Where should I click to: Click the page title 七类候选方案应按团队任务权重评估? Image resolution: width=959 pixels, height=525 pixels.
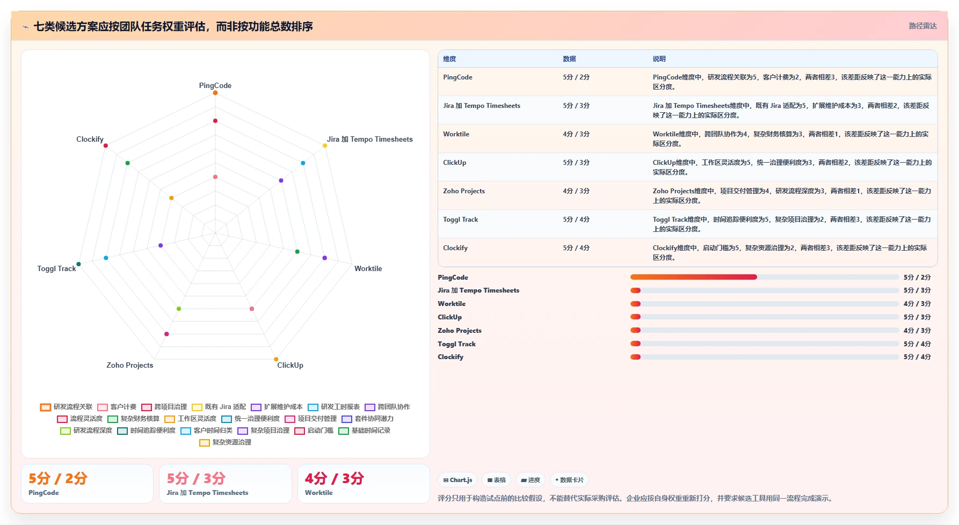[x=173, y=26]
